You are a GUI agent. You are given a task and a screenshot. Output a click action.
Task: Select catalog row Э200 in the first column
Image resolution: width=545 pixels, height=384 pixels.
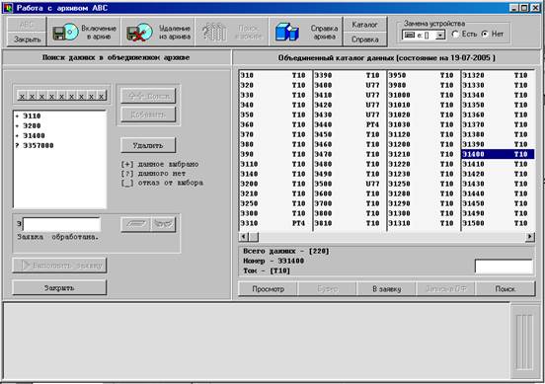(275, 184)
